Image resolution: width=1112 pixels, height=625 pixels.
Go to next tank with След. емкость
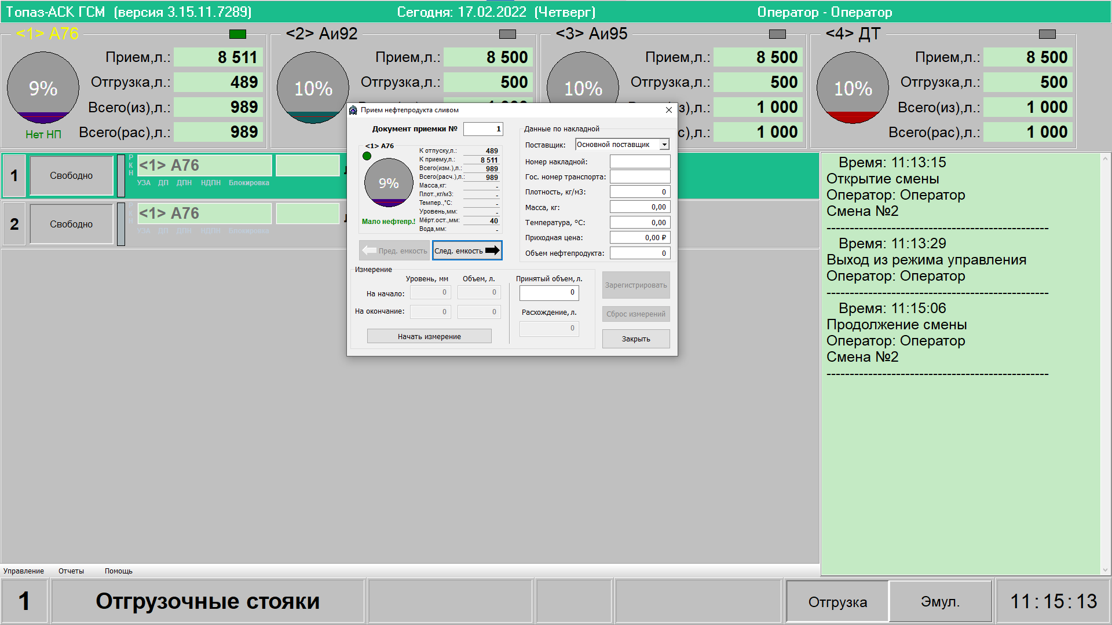pyautogui.click(x=467, y=251)
